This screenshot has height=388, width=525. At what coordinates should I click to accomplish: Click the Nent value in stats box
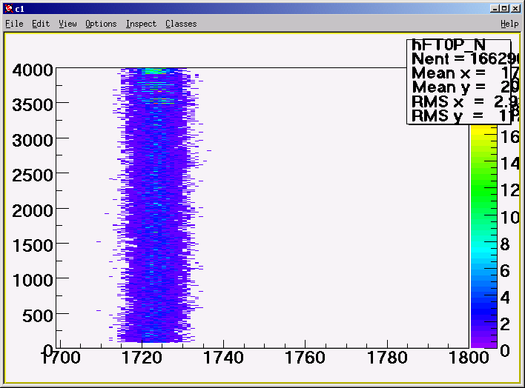[x=494, y=59]
